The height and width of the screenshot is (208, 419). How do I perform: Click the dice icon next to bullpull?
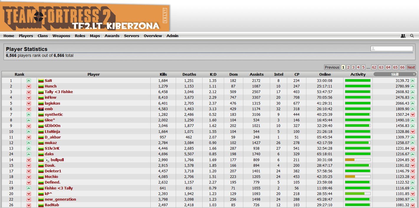(47, 160)
